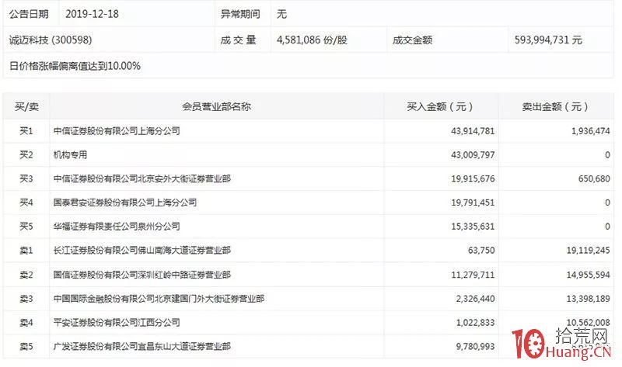
Task: Click the 卖3 rank cell
Action: pos(26,299)
